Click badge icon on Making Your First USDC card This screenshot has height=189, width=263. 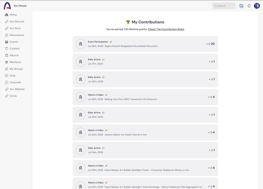tap(80, 97)
